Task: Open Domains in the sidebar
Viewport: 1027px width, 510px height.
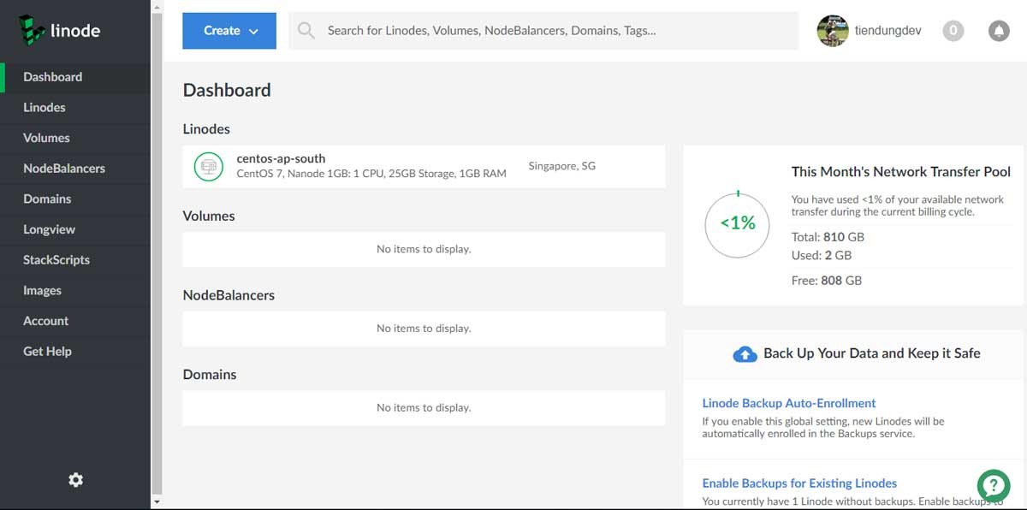Action: (x=75, y=199)
